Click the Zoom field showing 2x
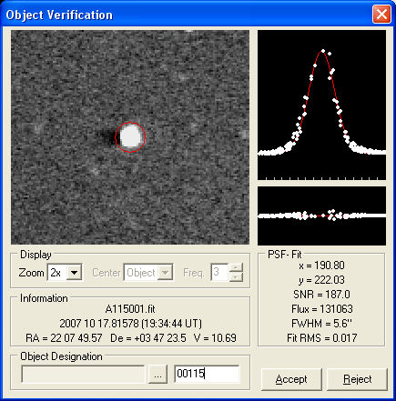 (x=57, y=273)
